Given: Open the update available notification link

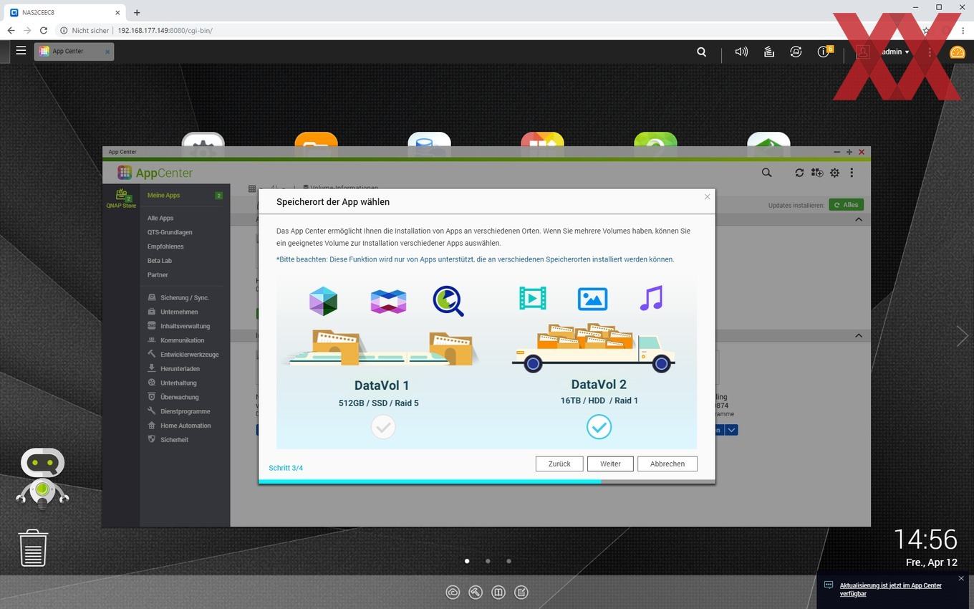Looking at the screenshot, I should (x=891, y=589).
